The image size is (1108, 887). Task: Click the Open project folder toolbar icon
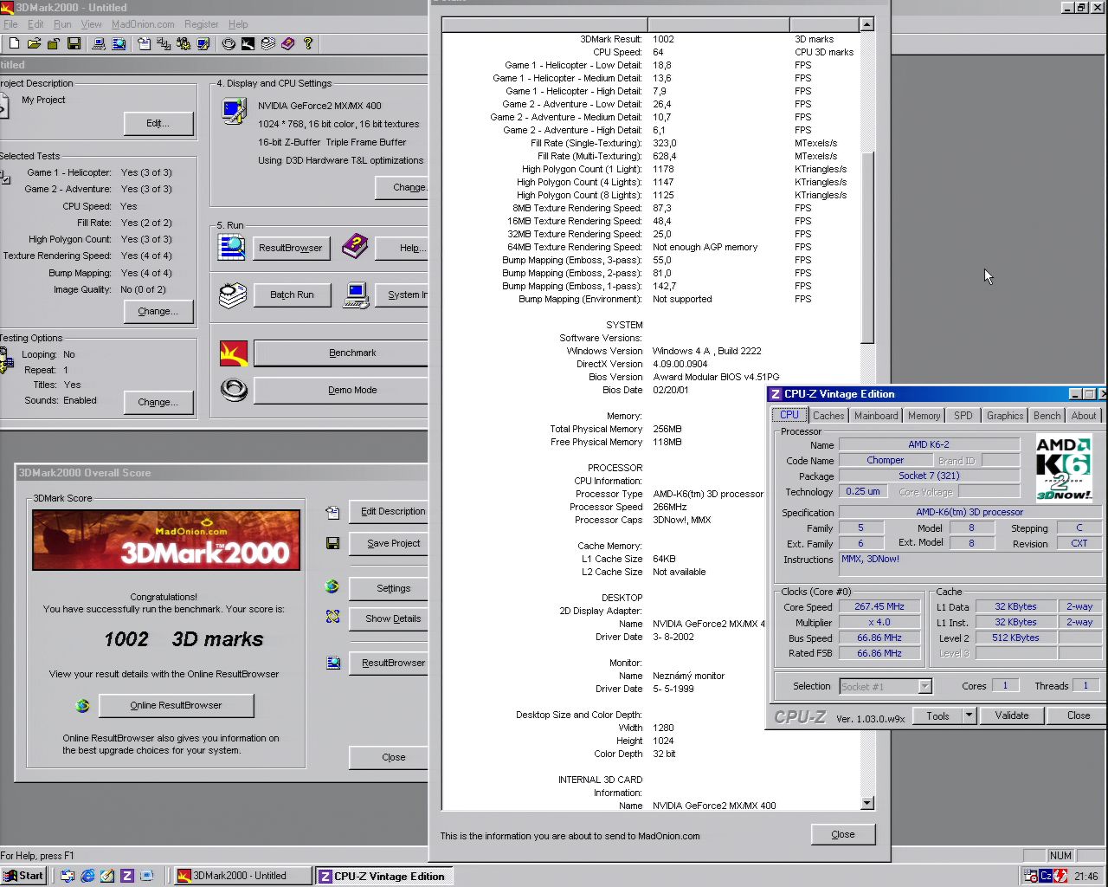point(34,43)
